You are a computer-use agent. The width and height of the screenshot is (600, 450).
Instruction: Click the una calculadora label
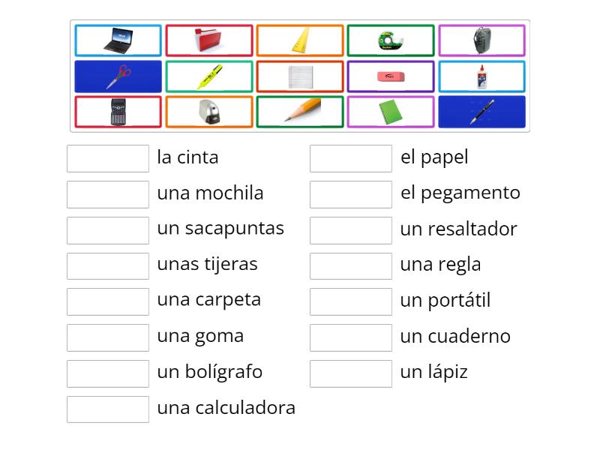[x=226, y=408]
